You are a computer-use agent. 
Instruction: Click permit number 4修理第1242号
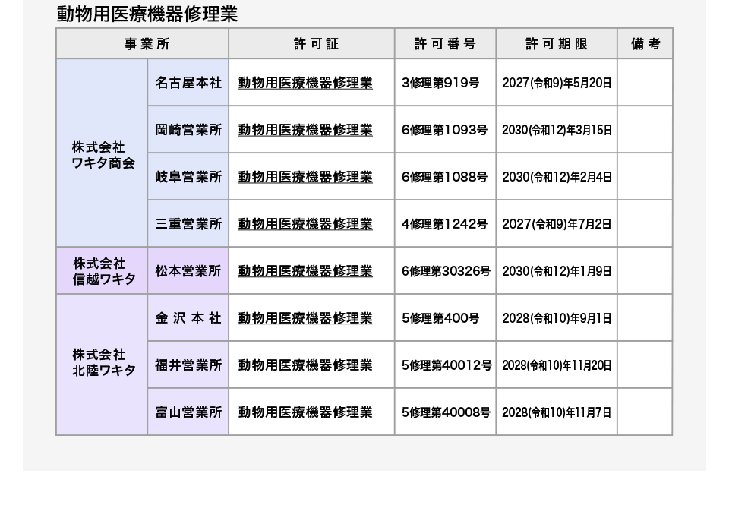click(444, 224)
